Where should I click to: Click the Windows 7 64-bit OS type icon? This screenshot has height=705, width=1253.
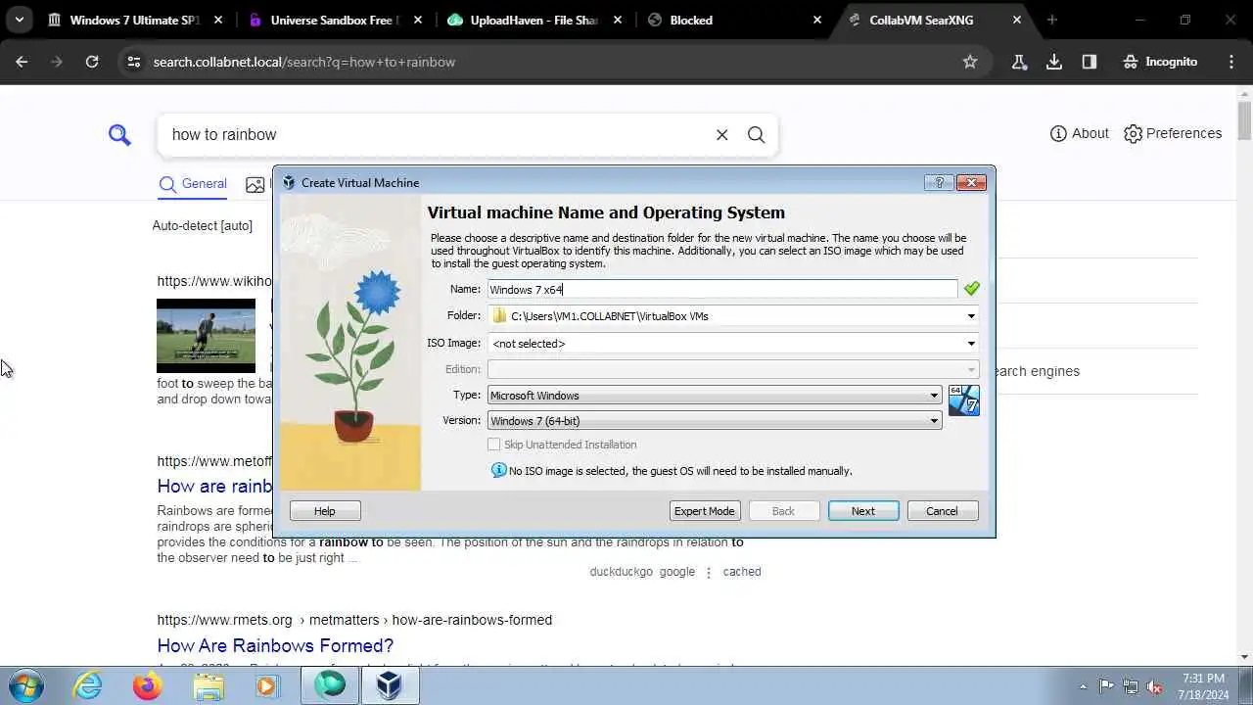tap(963, 400)
